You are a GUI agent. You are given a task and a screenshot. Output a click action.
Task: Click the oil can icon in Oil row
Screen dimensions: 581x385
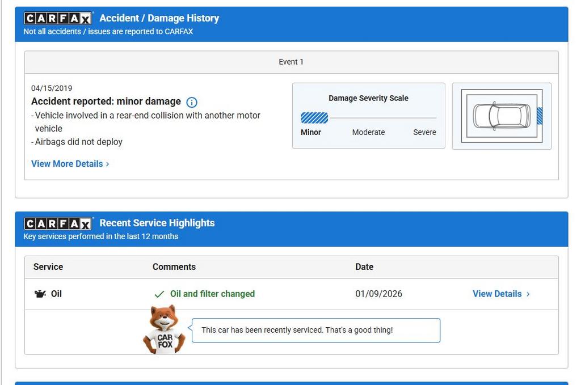click(40, 294)
